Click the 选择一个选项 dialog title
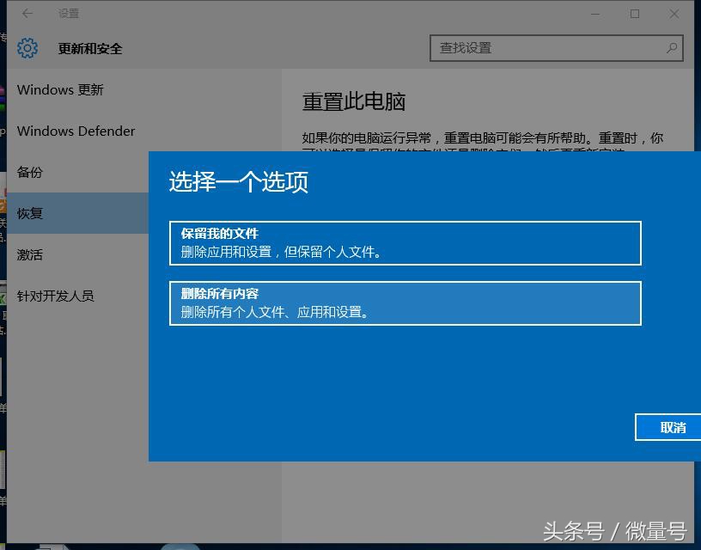The image size is (701, 550). pos(239,181)
